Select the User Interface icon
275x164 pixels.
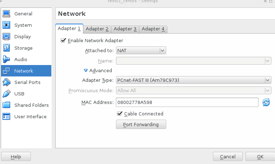(6, 116)
